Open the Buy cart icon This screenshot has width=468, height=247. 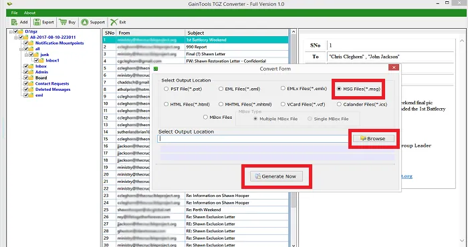pos(63,22)
